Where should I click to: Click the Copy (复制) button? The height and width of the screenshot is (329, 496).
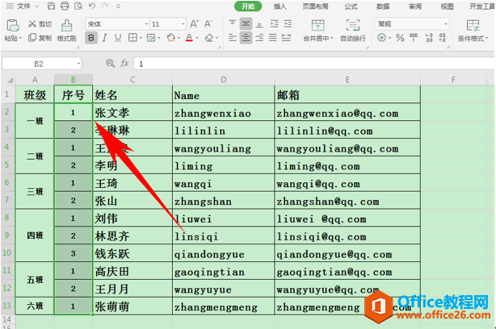40,38
